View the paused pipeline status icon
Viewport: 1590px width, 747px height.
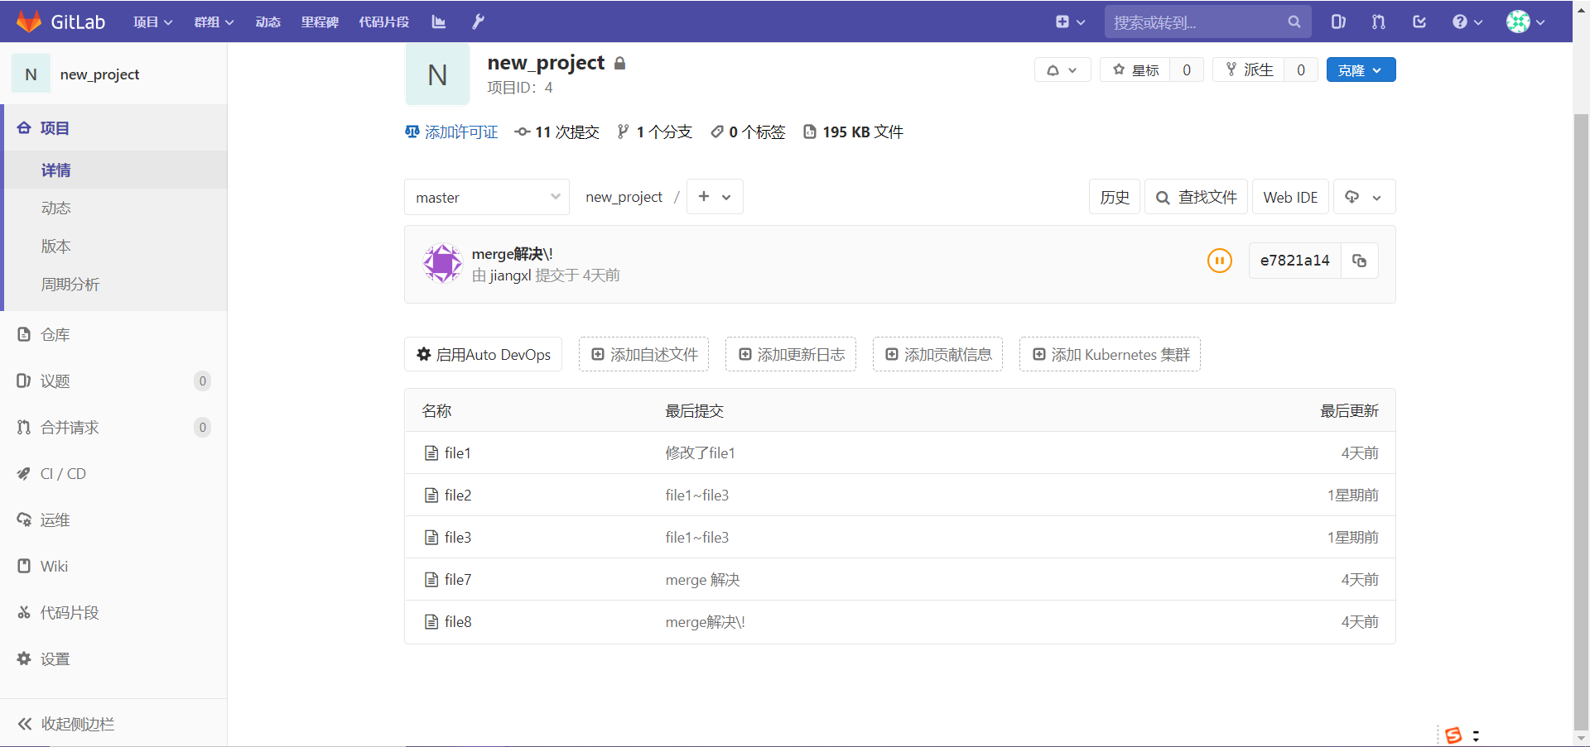(x=1219, y=261)
